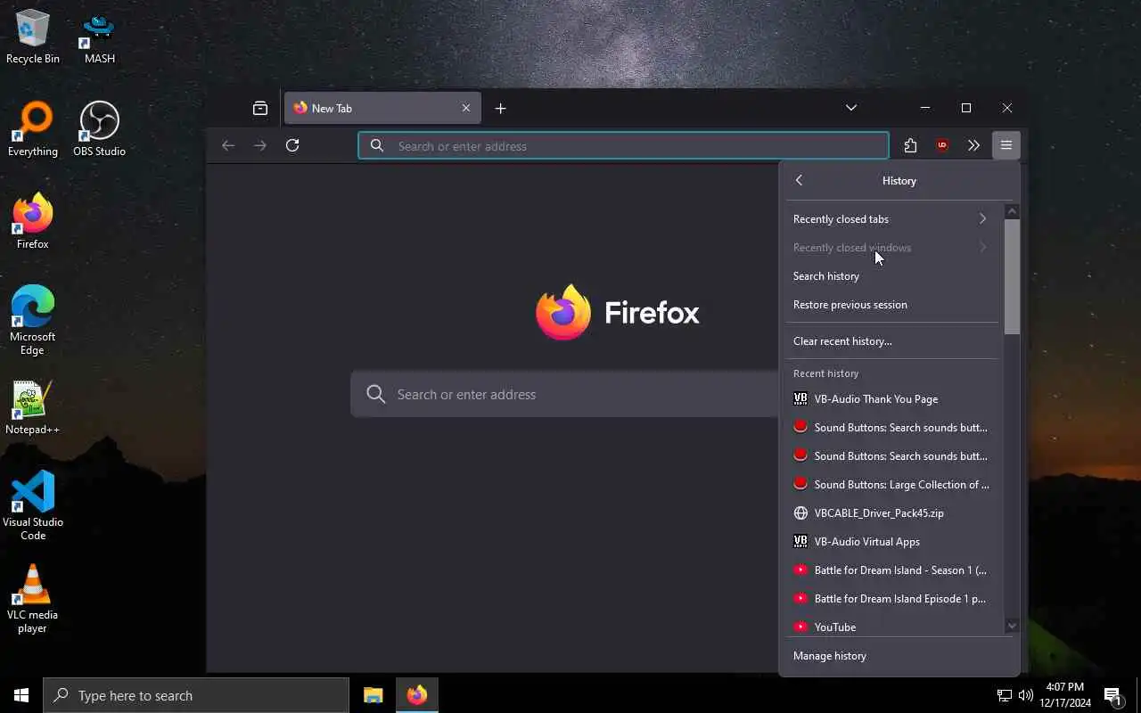Open VB-Audio Thank You Page history entry
This screenshot has width=1141, height=713.
tap(892, 399)
